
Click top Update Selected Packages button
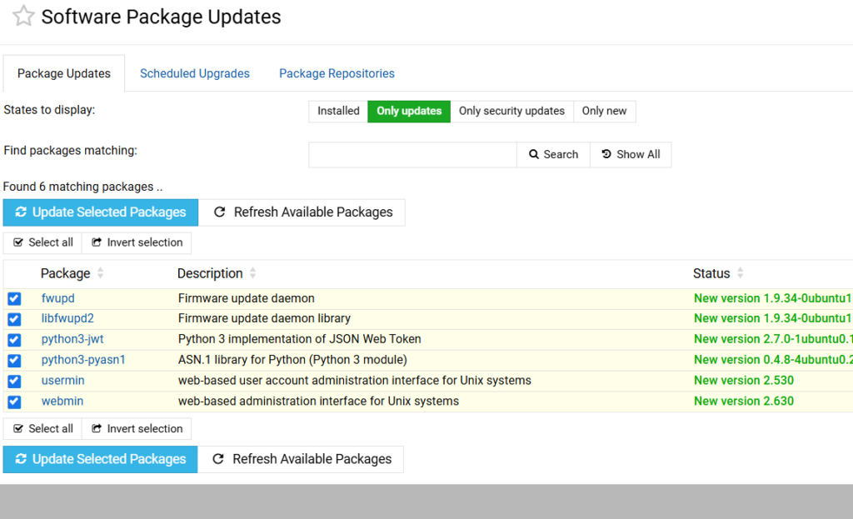pyautogui.click(x=101, y=212)
